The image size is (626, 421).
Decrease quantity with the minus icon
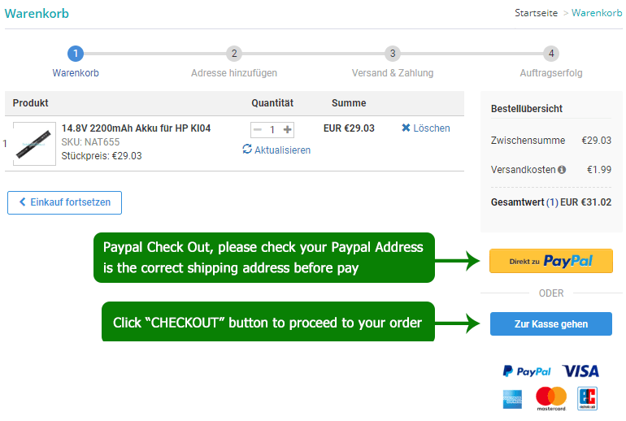coord(258,129)
